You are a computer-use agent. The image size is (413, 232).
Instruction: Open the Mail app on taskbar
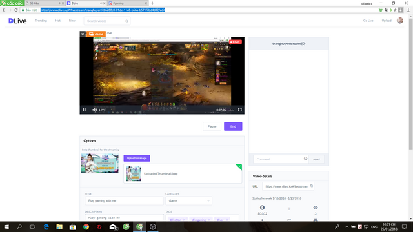tap(114, 227)
